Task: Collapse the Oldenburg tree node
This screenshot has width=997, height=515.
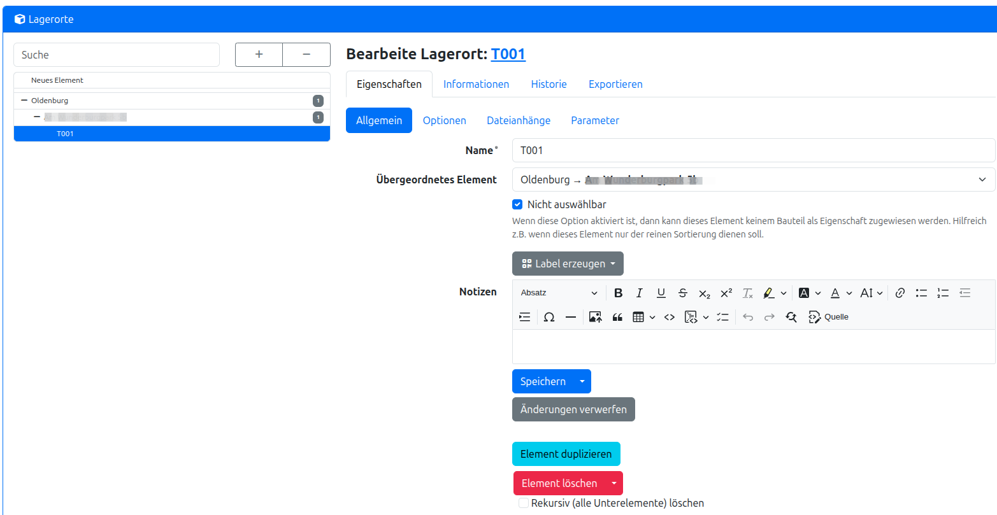Action: [24, 101]
